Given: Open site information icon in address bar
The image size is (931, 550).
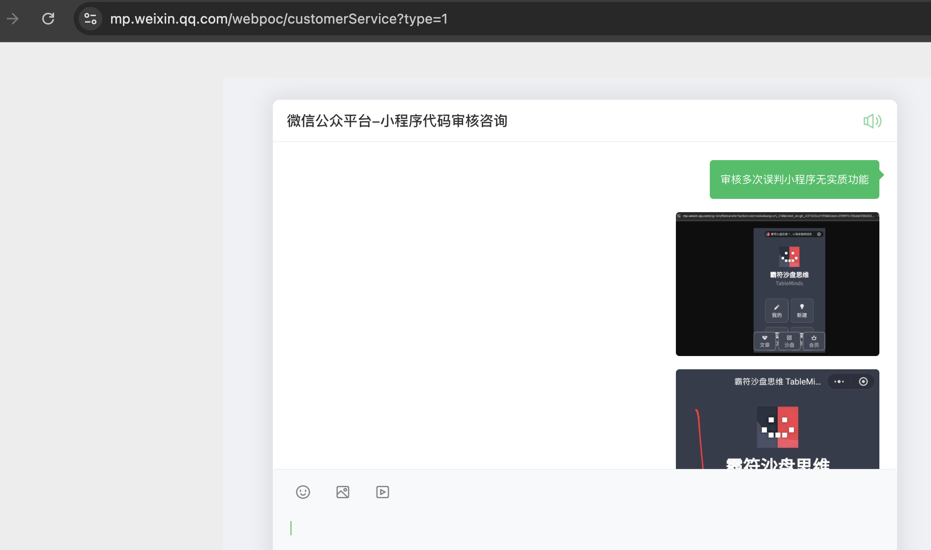Looking at the screenshot, I should (x=90, y=19).
